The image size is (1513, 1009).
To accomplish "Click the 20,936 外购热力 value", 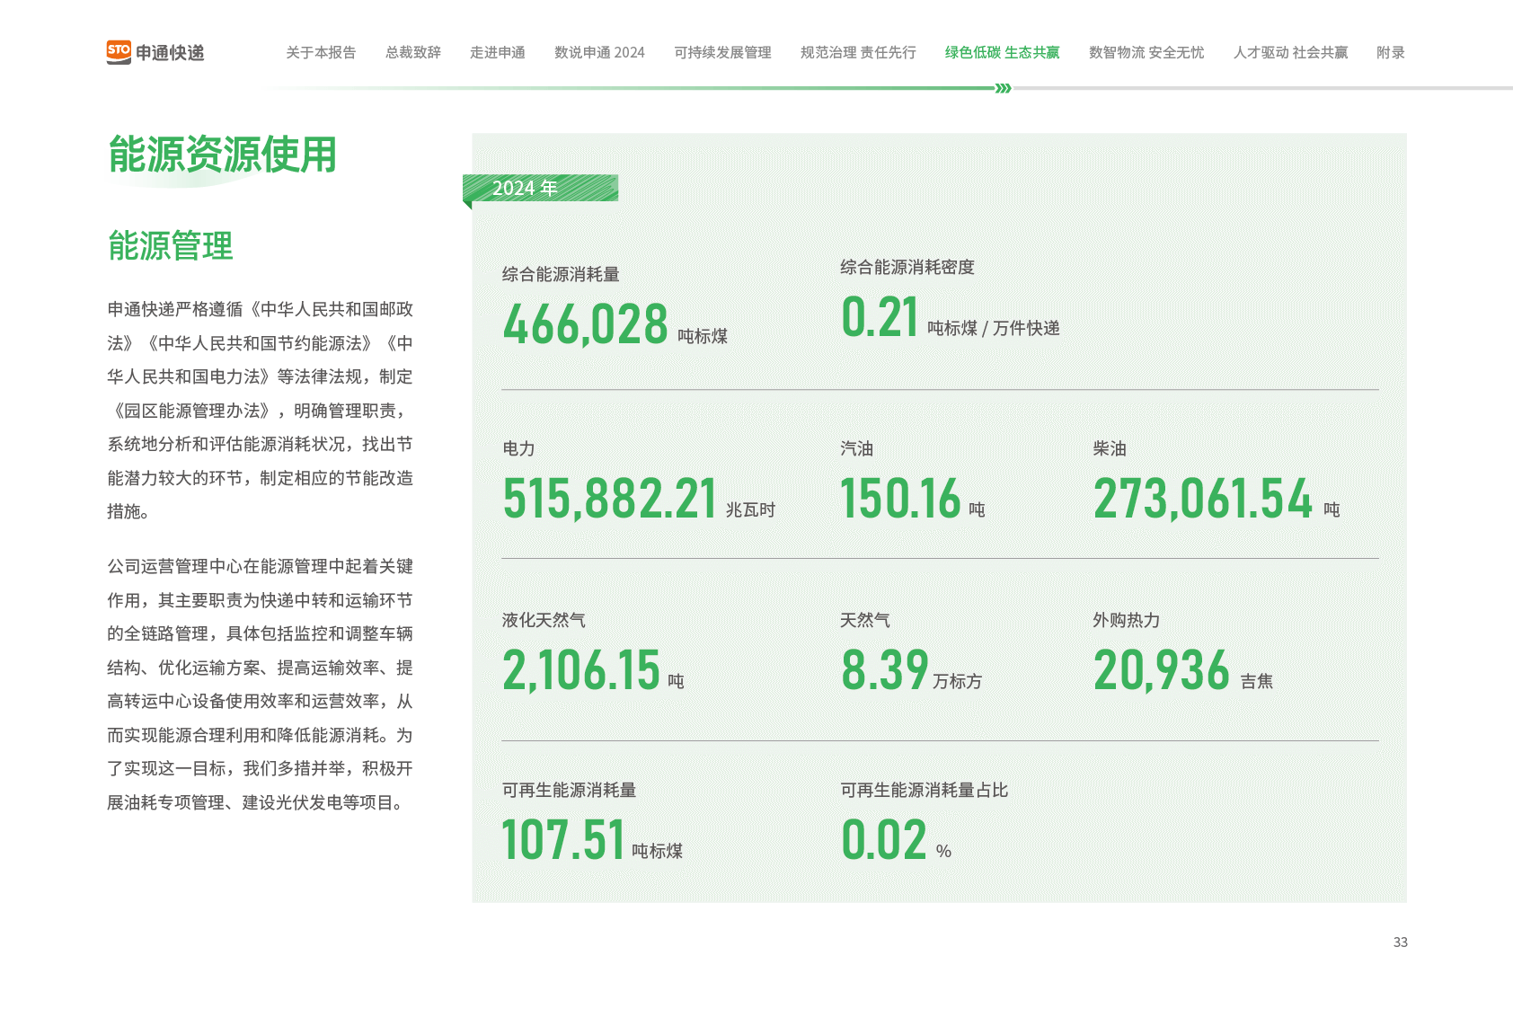I will coord(1161,670).
